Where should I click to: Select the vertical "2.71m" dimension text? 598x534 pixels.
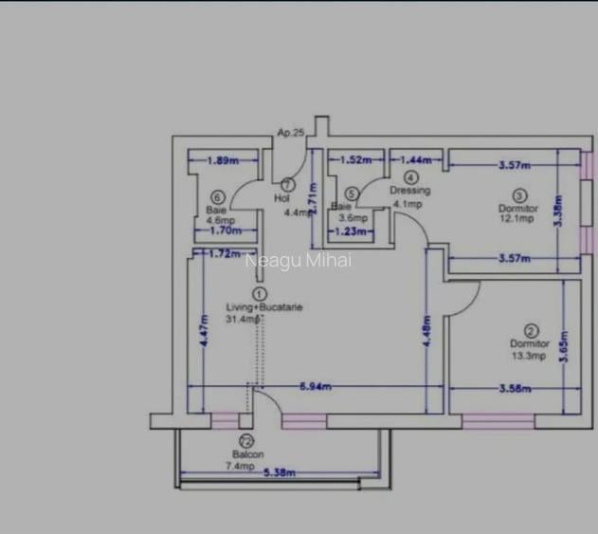click(313, 199)
